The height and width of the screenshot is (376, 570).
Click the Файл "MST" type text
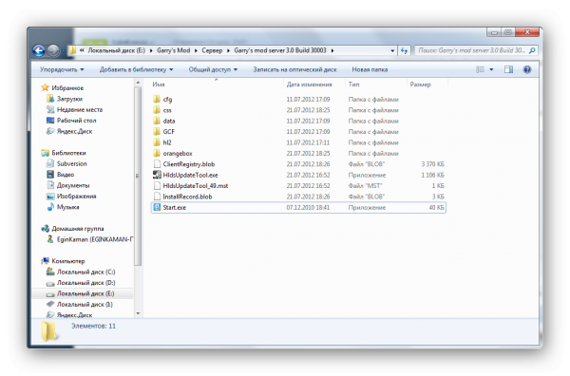point(365,186)
